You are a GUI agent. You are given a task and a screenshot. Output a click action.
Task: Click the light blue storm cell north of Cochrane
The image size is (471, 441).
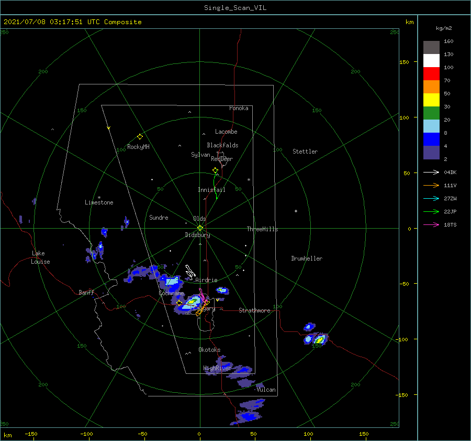pyautogui.click(x=172, y=282)
